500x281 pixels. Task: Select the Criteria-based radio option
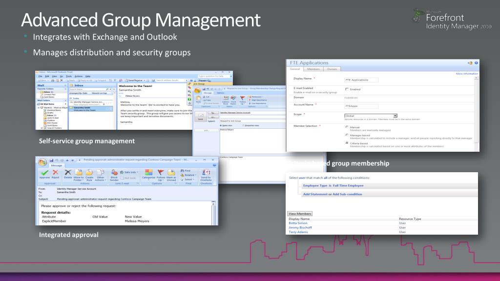coord(347,143)
